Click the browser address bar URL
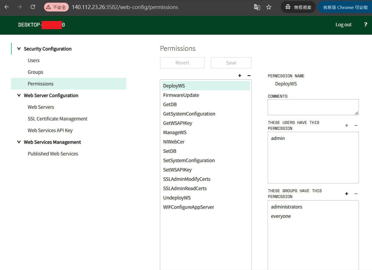 [x=125, y=7]
